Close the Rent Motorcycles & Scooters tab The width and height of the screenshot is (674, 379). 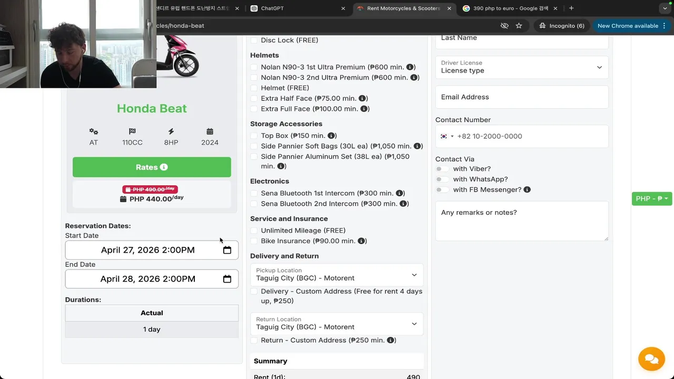point(449,8)
